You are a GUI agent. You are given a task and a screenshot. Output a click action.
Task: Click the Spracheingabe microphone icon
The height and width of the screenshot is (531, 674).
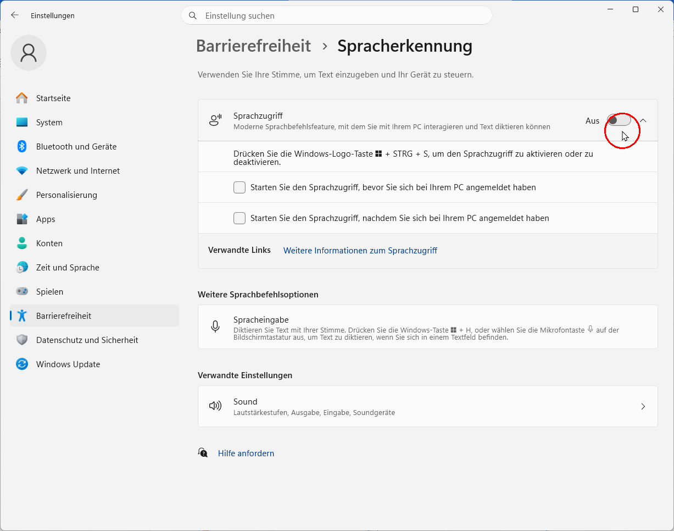(215, 327)
